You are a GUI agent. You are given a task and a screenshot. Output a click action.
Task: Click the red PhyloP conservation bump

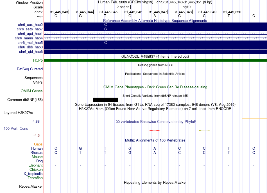pos(155,130)
